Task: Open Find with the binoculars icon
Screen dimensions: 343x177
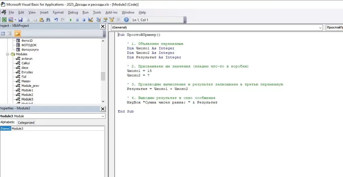Action: tap(48, 20)
